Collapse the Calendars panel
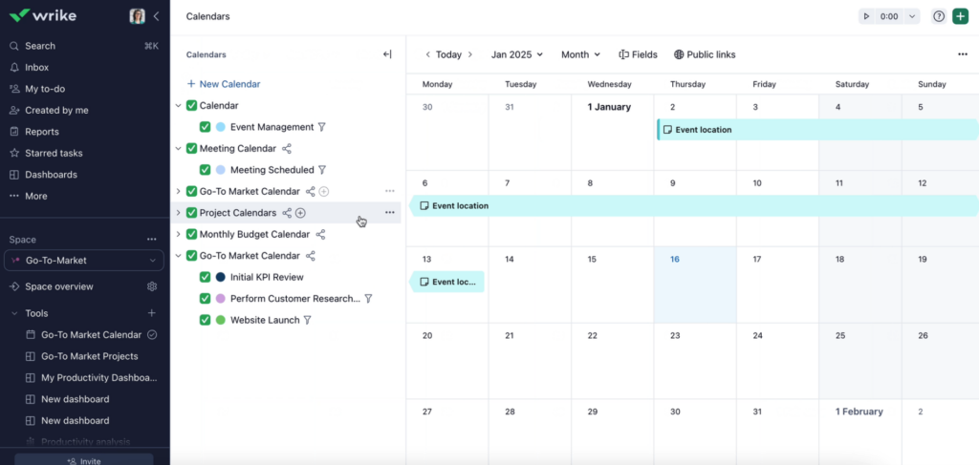Image resolution: width=979 pixels, height=465 pixels. click(x=387, y=54)
